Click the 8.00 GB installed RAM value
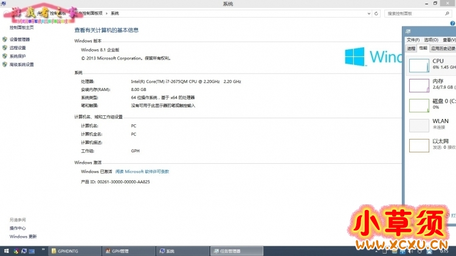This screenshot has width=456, height=256. [x=139, y=89]
